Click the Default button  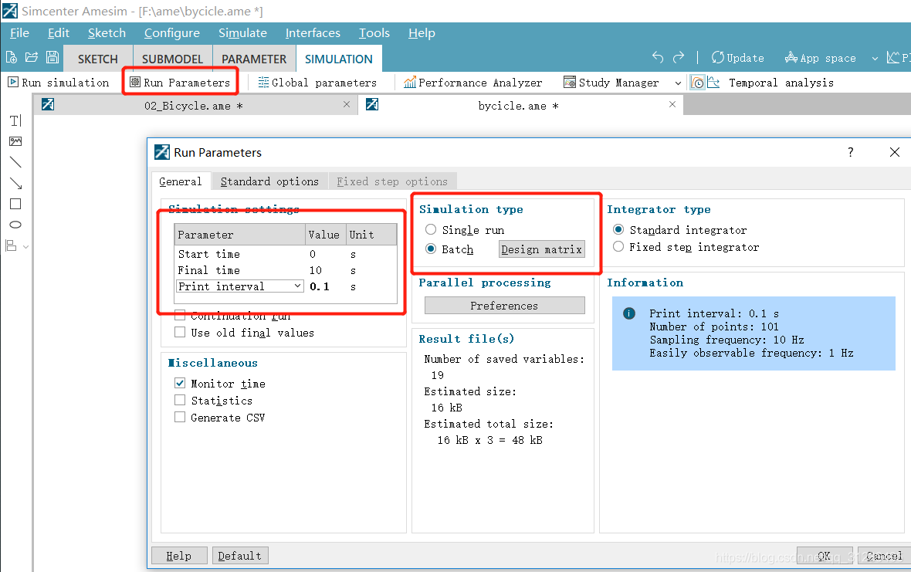pos(240,556)
